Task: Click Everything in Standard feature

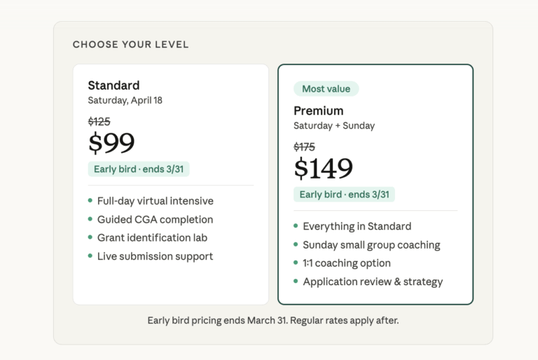Action: pyautogui.click(x=357, y=226)
